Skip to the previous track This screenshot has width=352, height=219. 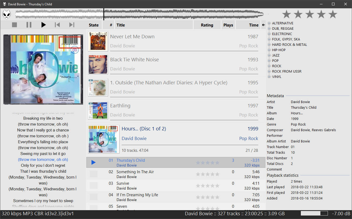coord(57,25)
